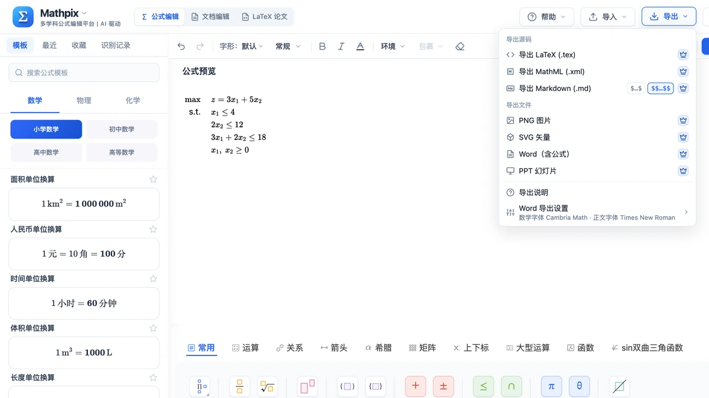709x398 pixels.
Task: Open the 希腊 symbol tab
Action: (x=378, y=348)
